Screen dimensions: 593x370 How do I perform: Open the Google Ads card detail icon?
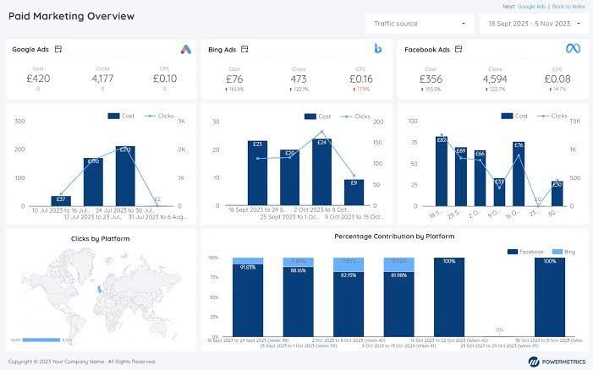point(58,50)
